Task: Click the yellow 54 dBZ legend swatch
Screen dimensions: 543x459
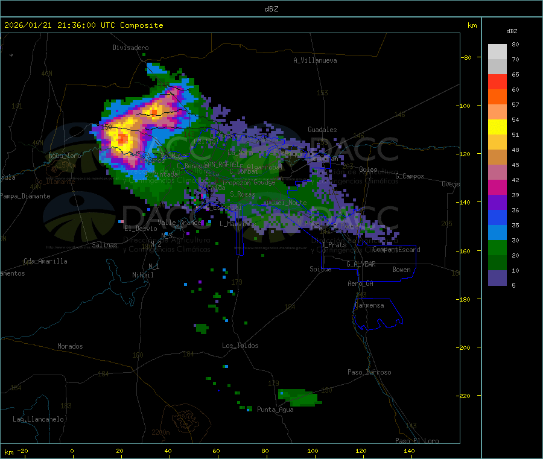Action: pyautogui.click(x=497, y=127)
